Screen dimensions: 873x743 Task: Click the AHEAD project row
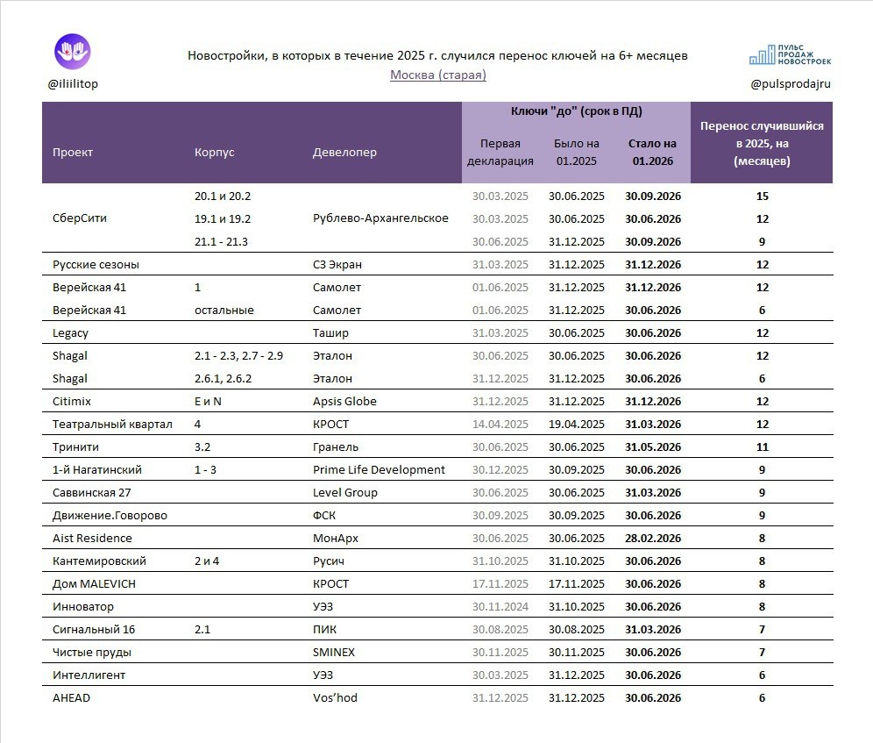click(x=437, y=698)
